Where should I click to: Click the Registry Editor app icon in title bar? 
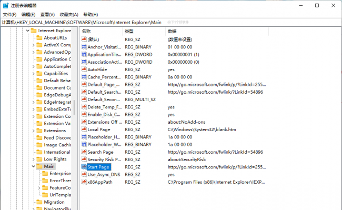6,5
